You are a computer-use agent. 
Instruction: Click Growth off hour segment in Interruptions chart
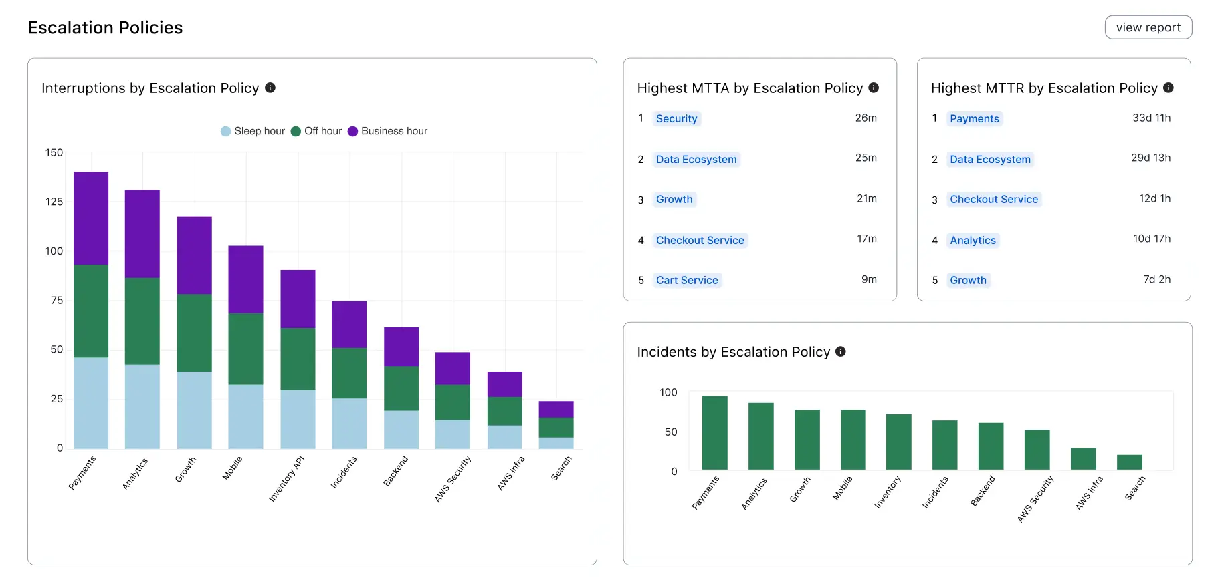(195, 333)
